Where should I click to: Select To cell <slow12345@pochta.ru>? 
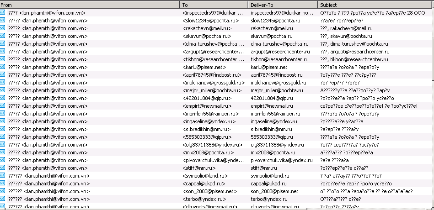click(211, 21)
